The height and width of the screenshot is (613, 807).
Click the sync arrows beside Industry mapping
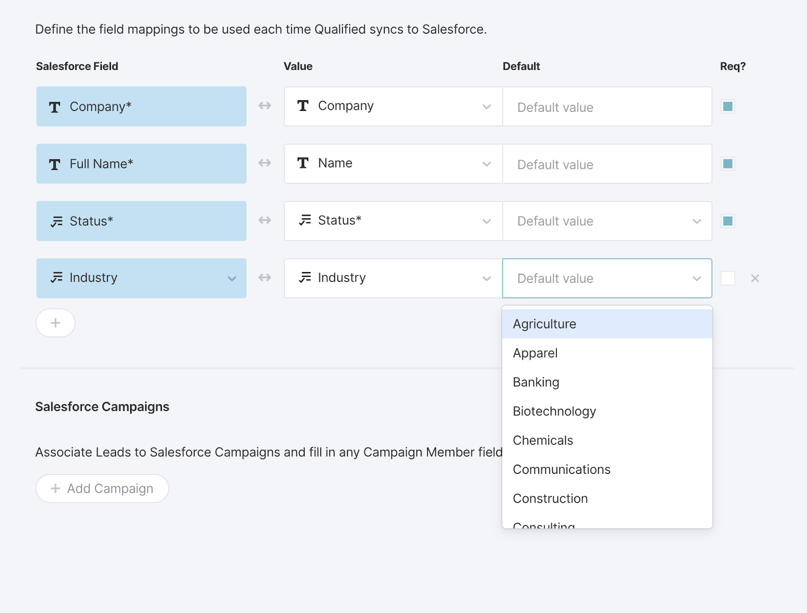264,278
